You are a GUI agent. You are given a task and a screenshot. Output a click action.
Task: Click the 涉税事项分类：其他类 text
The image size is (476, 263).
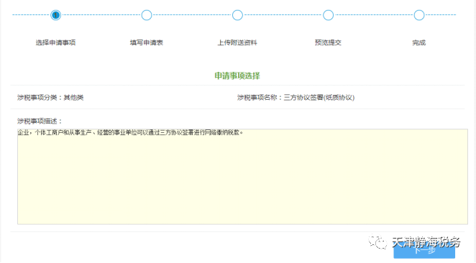50,98
